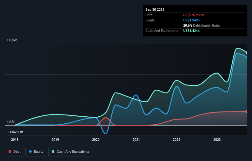
Task: Toggle the Equity legend button
Action: coord(36,152)
